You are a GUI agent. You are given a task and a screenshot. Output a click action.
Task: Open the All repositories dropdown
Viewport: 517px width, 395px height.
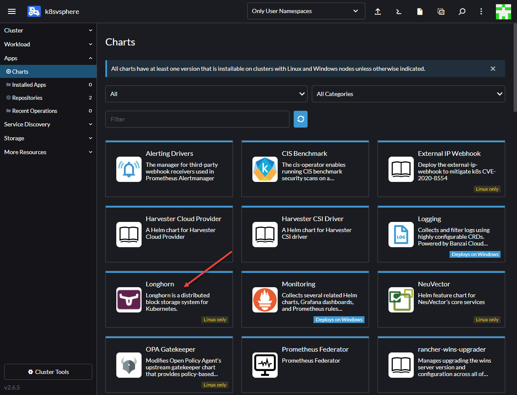[206, 94]
